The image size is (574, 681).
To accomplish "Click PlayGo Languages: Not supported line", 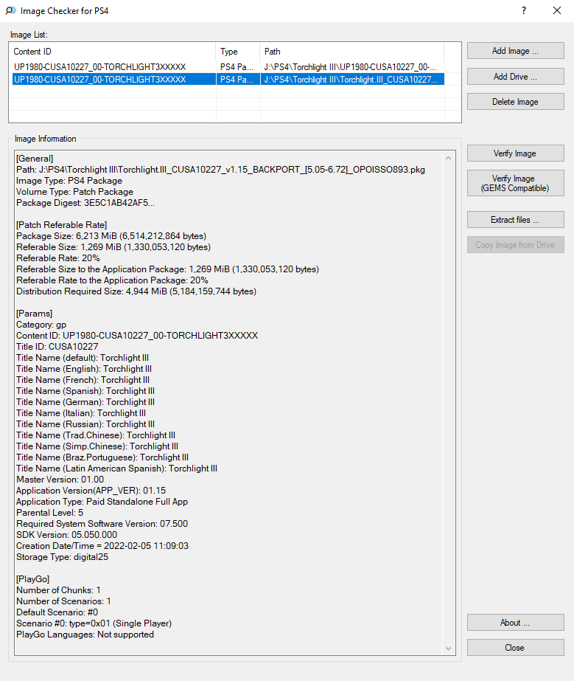I will 85,634.
